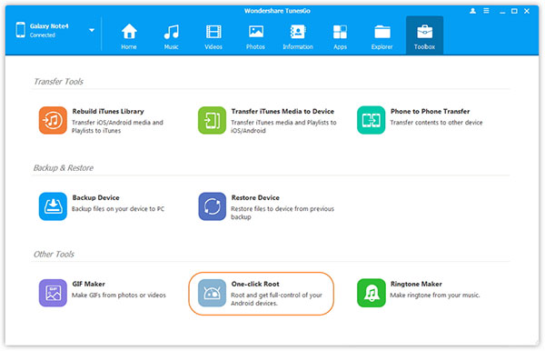Viewport: 545px width, 351px height.
Task: Select the Apps tab
Action: (x=340, y=36)
